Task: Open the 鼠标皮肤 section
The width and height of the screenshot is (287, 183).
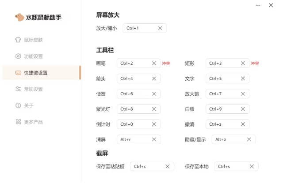Action: point(33,40)
